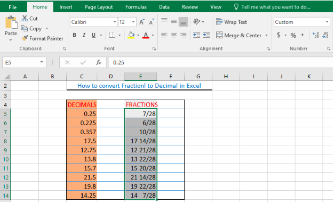Select the FRACTIONS header cell
This screenshot has height=204, width=334.
(x=141, y=104)
